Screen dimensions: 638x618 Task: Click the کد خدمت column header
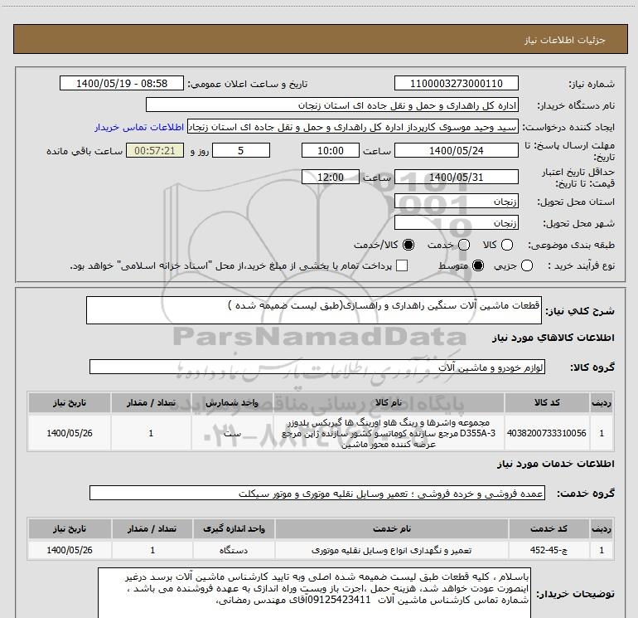[549, 528]
